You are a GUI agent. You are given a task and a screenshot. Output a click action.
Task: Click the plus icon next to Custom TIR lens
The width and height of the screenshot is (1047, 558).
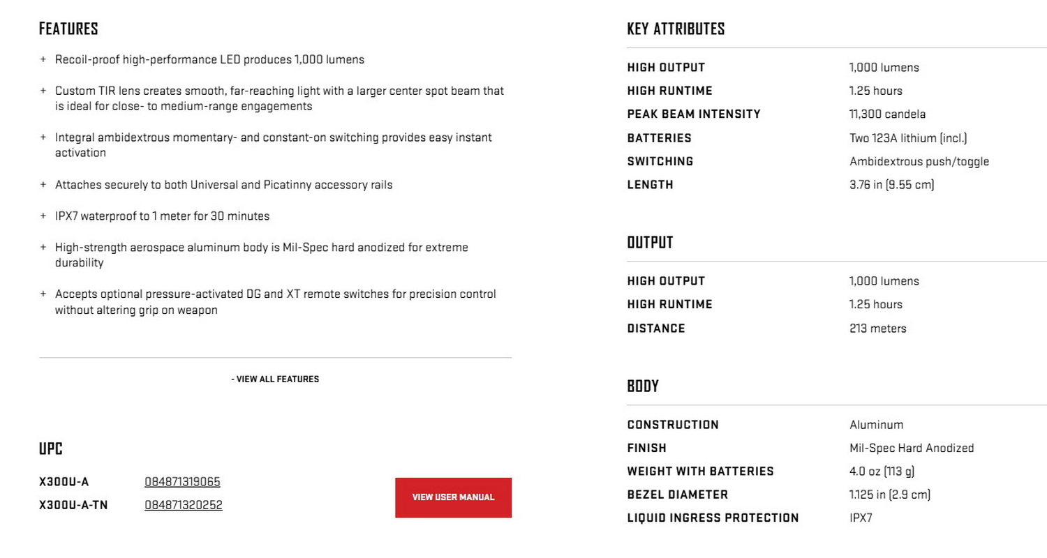[x=43, y=91]
